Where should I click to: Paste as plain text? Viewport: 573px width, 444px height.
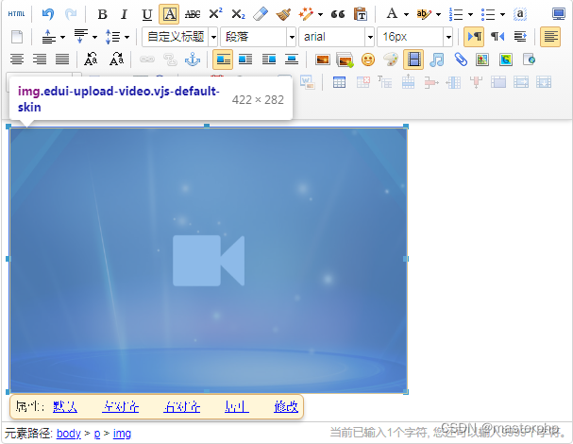coord(361,14)
